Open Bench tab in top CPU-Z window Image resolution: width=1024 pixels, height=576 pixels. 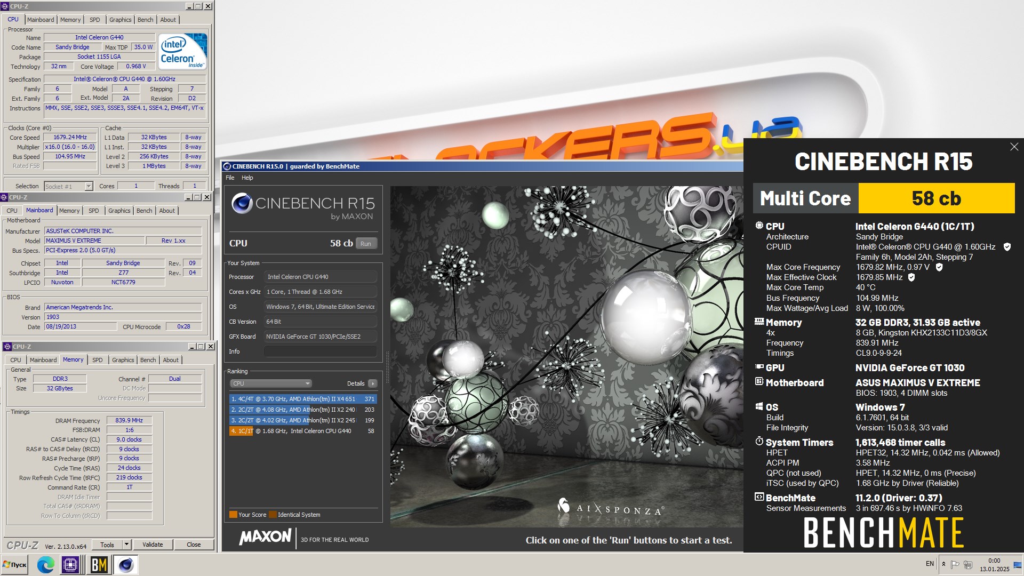145,20
